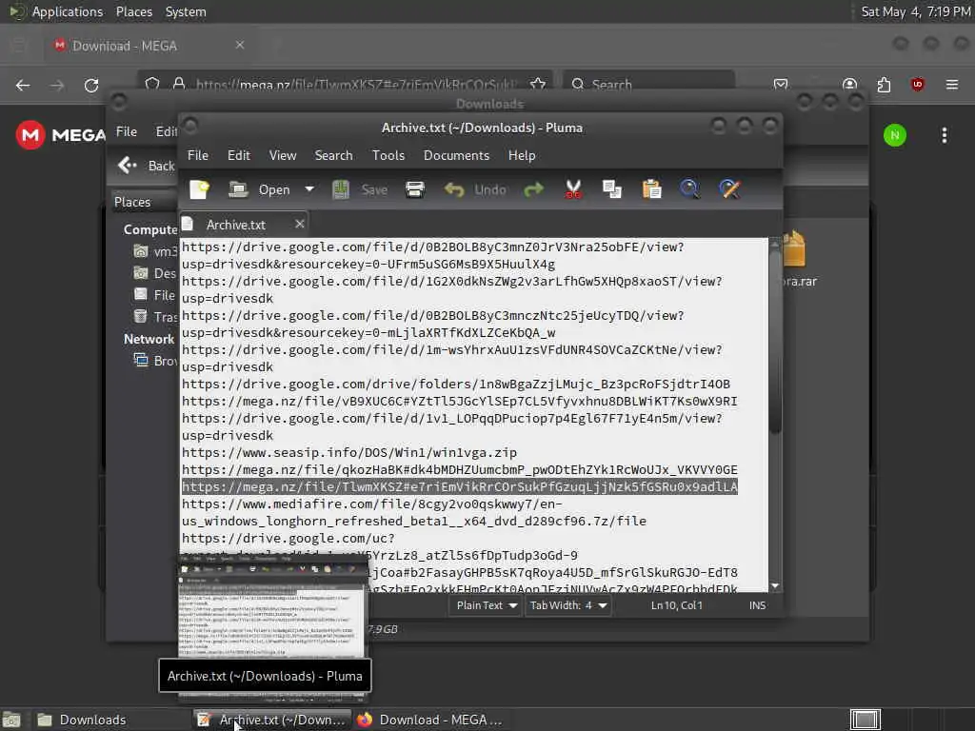The width and height of the screenshot is (975, 731).
Task: Click the Firefox back arrow
Action: pyautogui.click(x=23, y=85)
